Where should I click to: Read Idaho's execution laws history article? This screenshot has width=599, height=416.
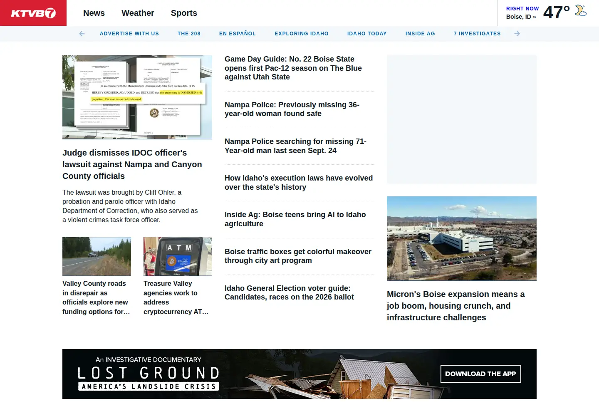(x=299, y=183)
